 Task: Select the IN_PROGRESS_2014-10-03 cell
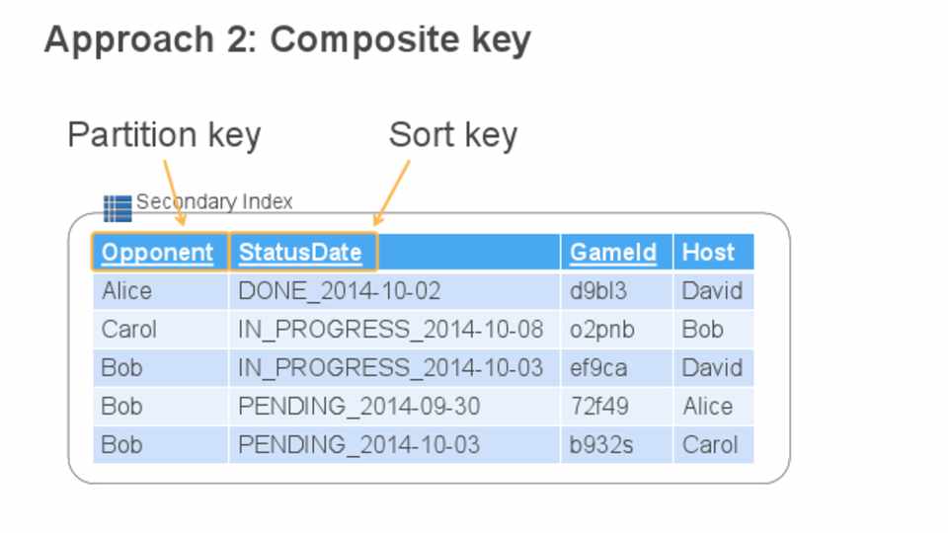click(x=390, y=368)
